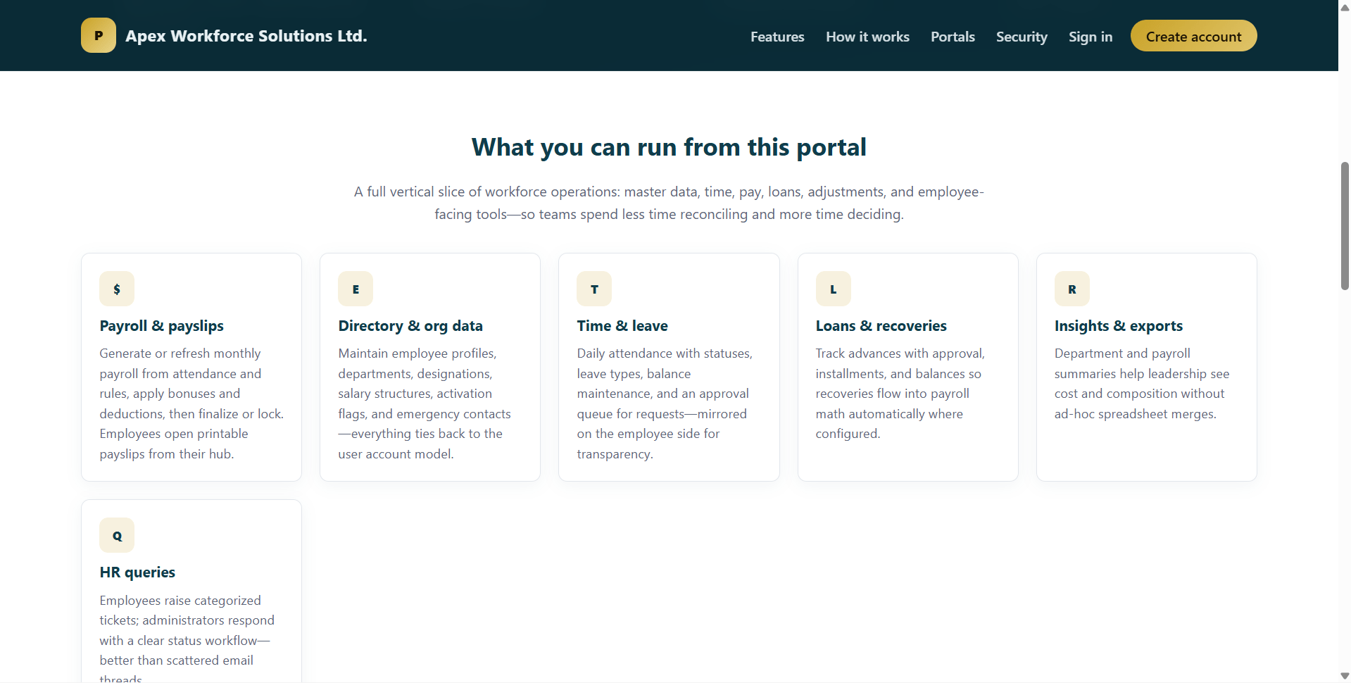Click the Loans & recoveries heading
1351x683 pixels.
click(881, 326)
